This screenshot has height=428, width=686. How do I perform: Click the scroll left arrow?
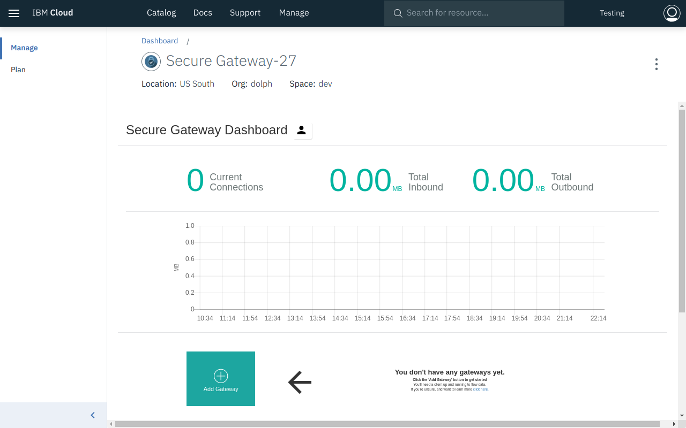click(111, 424)
